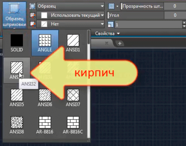This screenshot has height=146, width=186.
Task: Choose the ANGLE hatch pattern
Action: (x=45, y=43)
